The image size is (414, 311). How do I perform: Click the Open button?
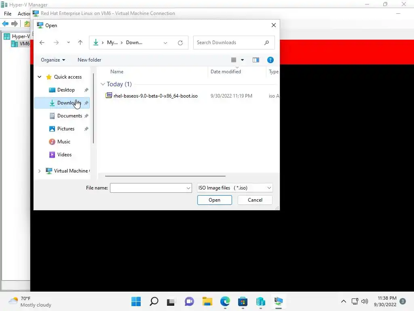[x=214, y=200]
